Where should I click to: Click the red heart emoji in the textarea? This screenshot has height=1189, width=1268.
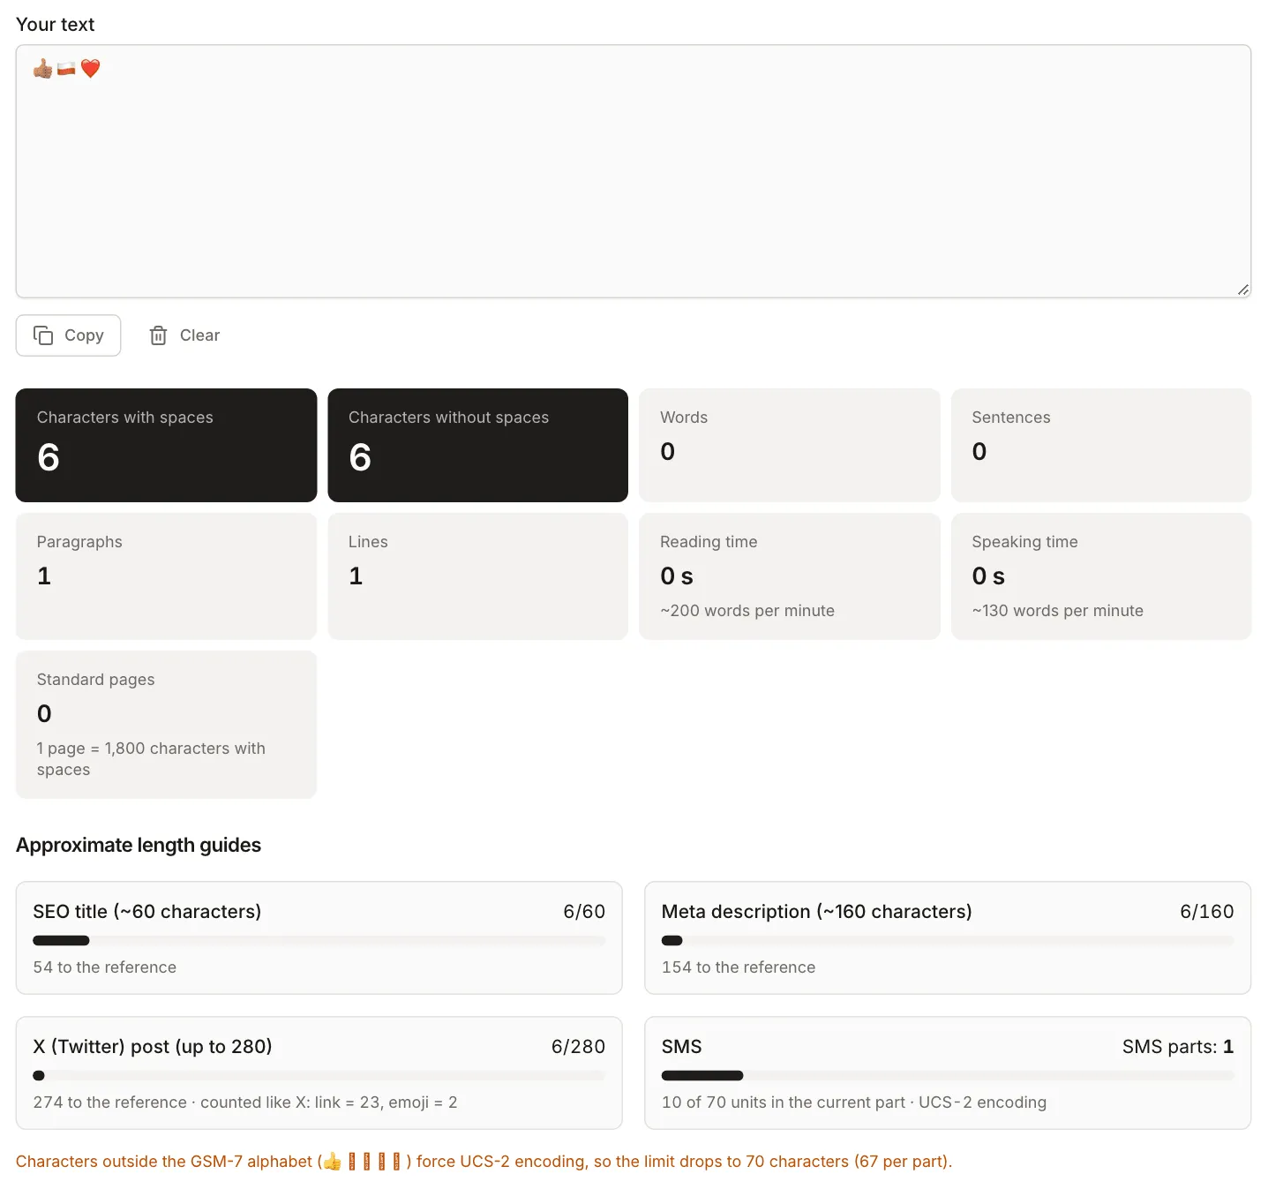click(90, 68)
